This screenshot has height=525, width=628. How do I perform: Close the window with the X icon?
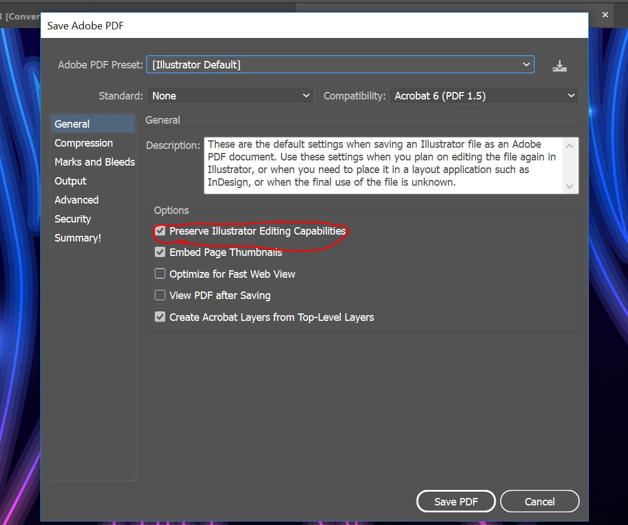[605, 15]
